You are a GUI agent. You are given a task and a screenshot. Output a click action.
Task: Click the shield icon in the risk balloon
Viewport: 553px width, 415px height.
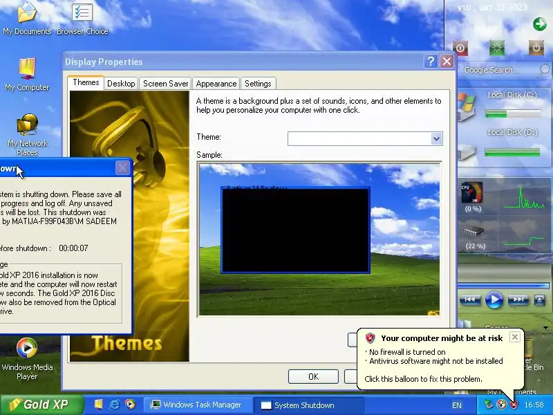[x=370, y=338]
